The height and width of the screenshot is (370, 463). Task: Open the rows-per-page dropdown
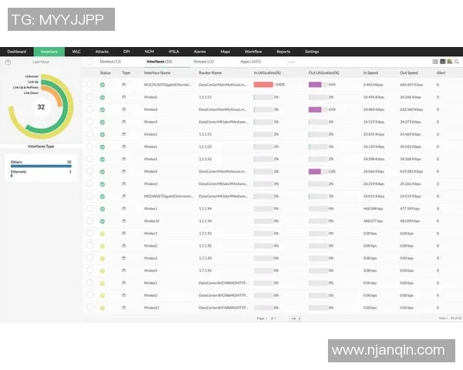pos(295,318)
